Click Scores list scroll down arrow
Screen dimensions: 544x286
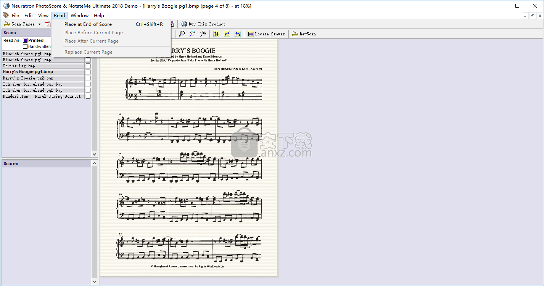[x=95, y=281]
